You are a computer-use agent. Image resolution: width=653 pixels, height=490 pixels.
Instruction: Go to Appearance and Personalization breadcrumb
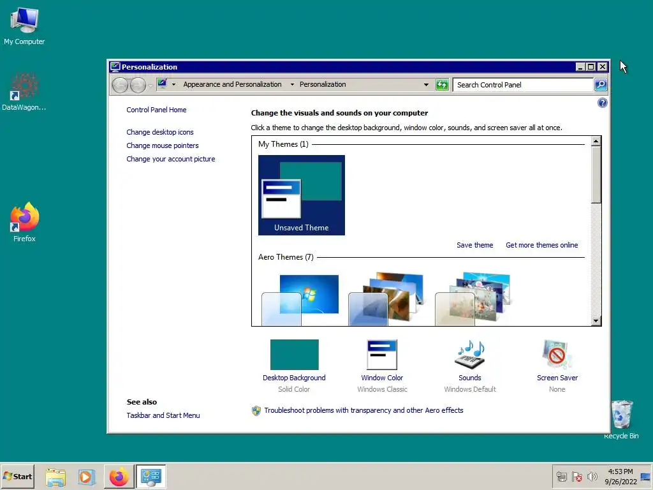(x=232, y=84)
